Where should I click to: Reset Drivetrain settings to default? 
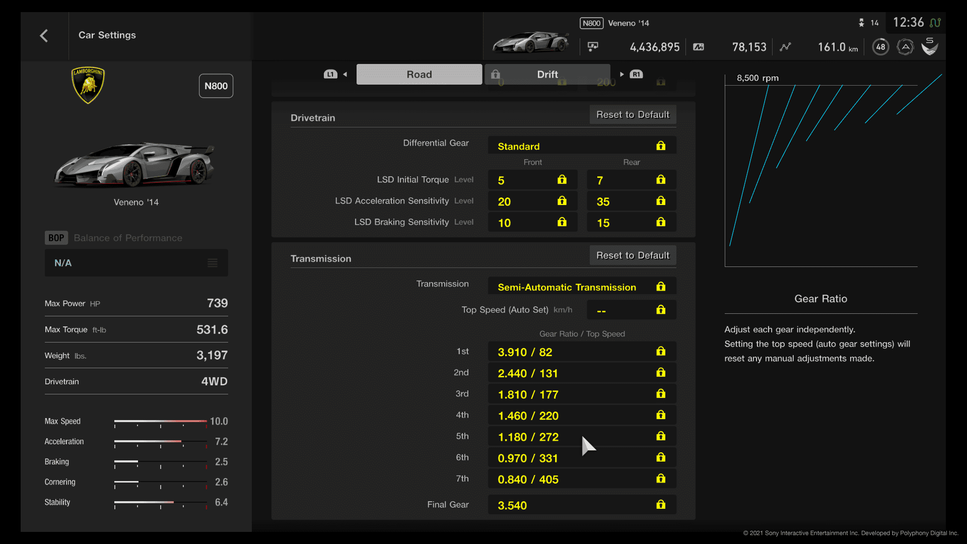(633, 114)
